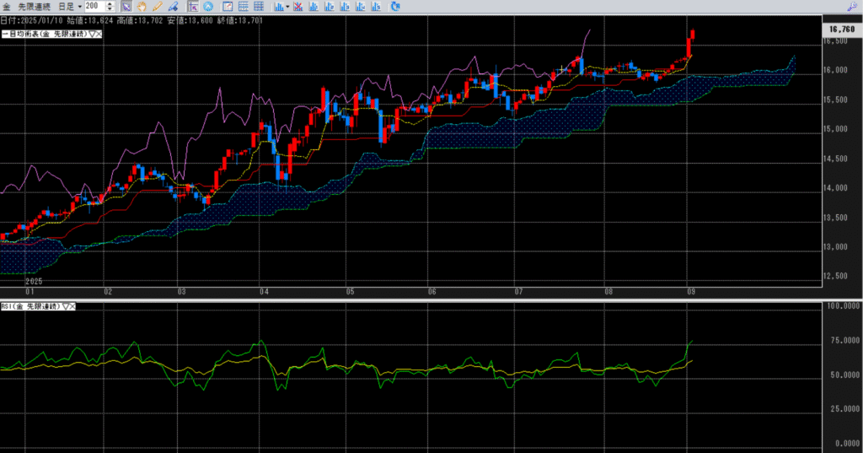
Task: Pick the pencil trend line drawing tool
Action: coord(158,6)
